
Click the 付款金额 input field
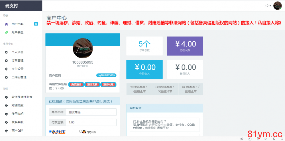91,122
